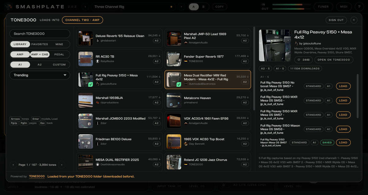Switch to preset slot A
The width and height of the screenshot is (368, 195).
194,7
